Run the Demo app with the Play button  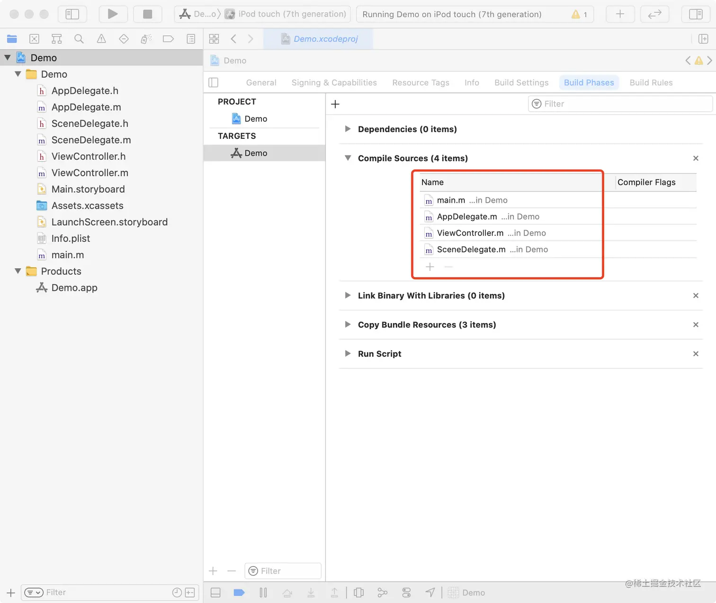(x=113, y=14)
